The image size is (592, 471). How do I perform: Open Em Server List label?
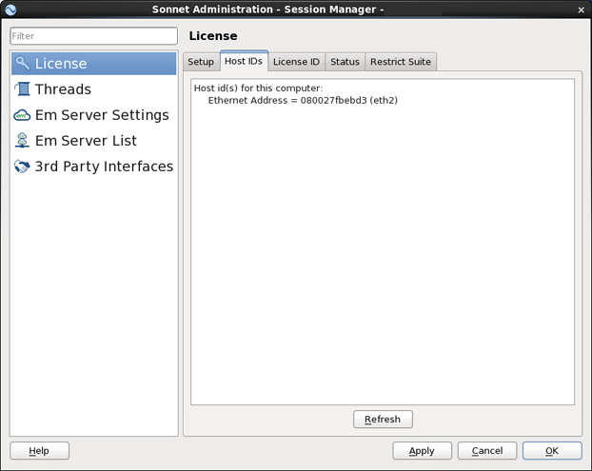pos(86,141)
